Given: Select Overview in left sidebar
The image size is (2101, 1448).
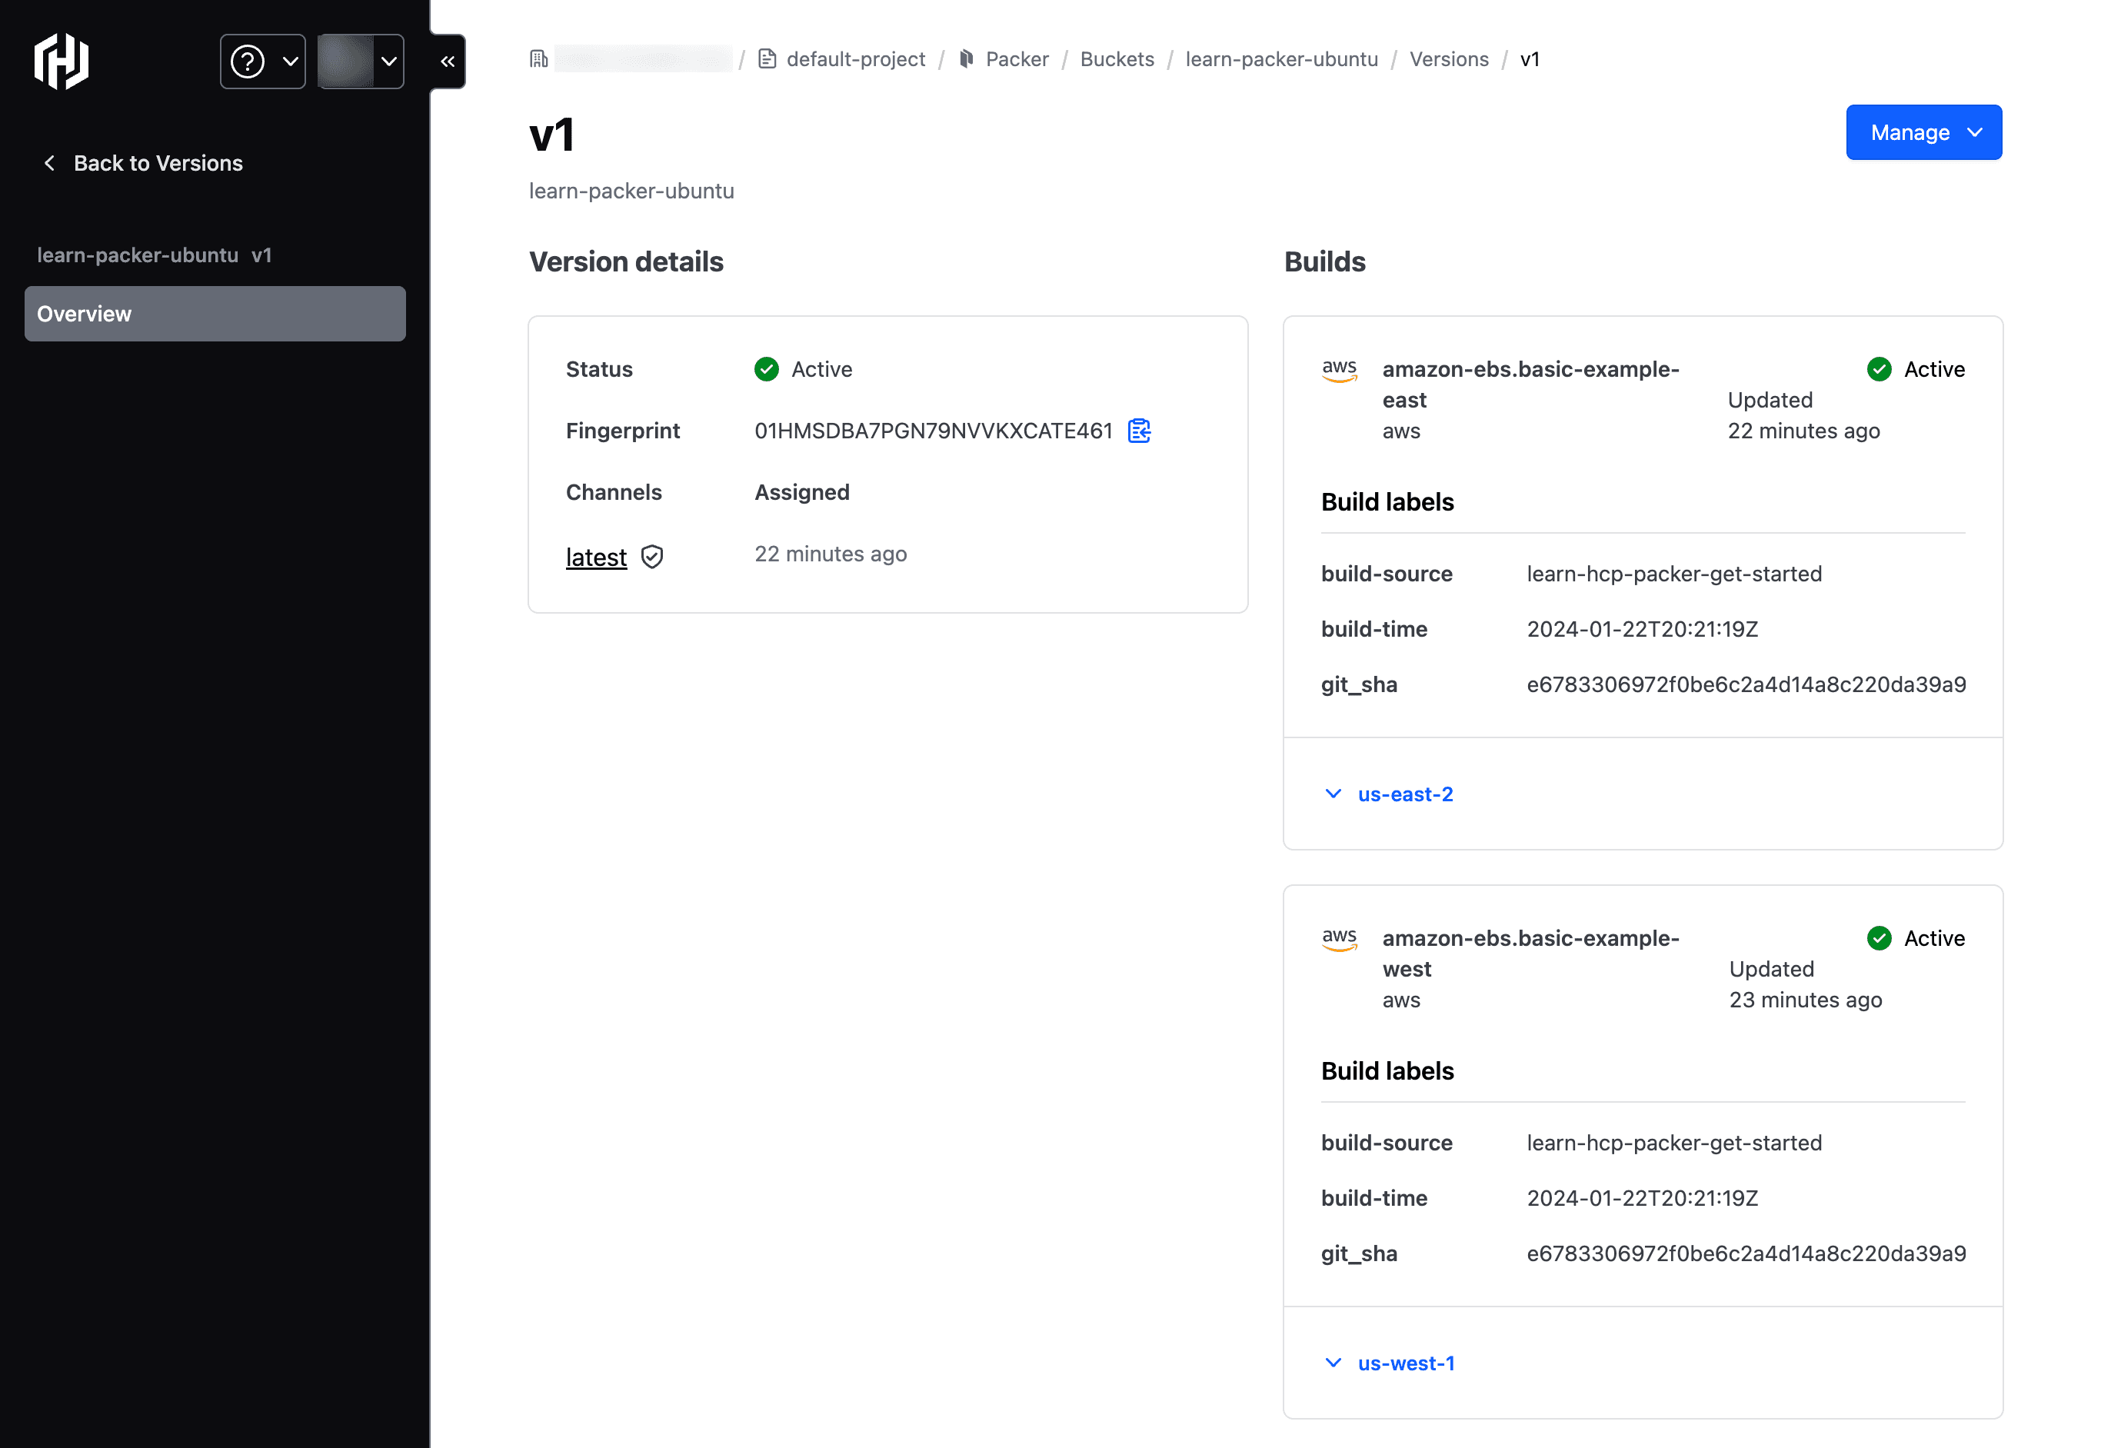Looking at the screenshot, I should click(215, 313).
